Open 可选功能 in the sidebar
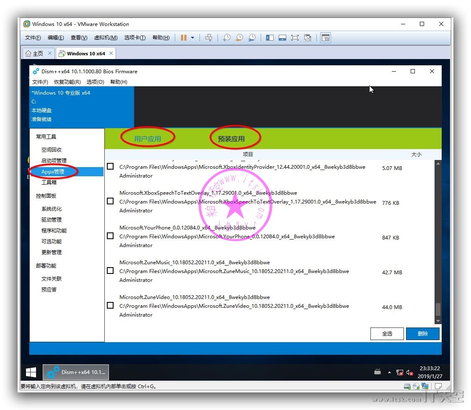Screen dimensions: 471x410 [x=52, y=241]
